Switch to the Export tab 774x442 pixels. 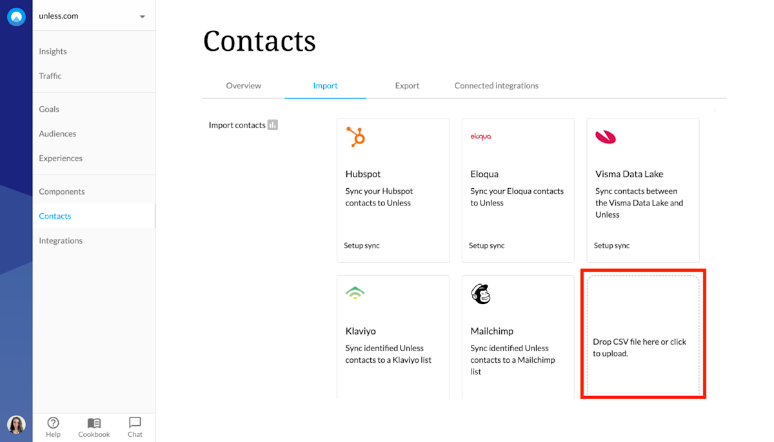pos(407,85)
